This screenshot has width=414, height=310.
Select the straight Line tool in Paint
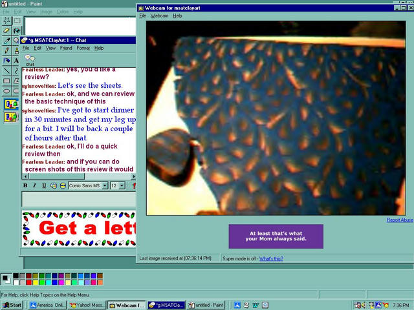(x=7, y=70)
